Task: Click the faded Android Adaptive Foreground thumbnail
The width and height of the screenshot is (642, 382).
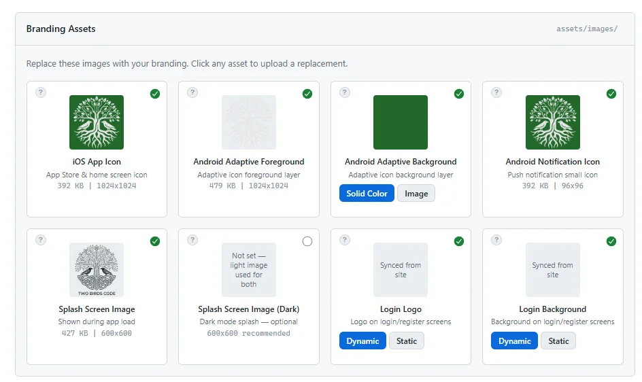Action: pos(249,122)
